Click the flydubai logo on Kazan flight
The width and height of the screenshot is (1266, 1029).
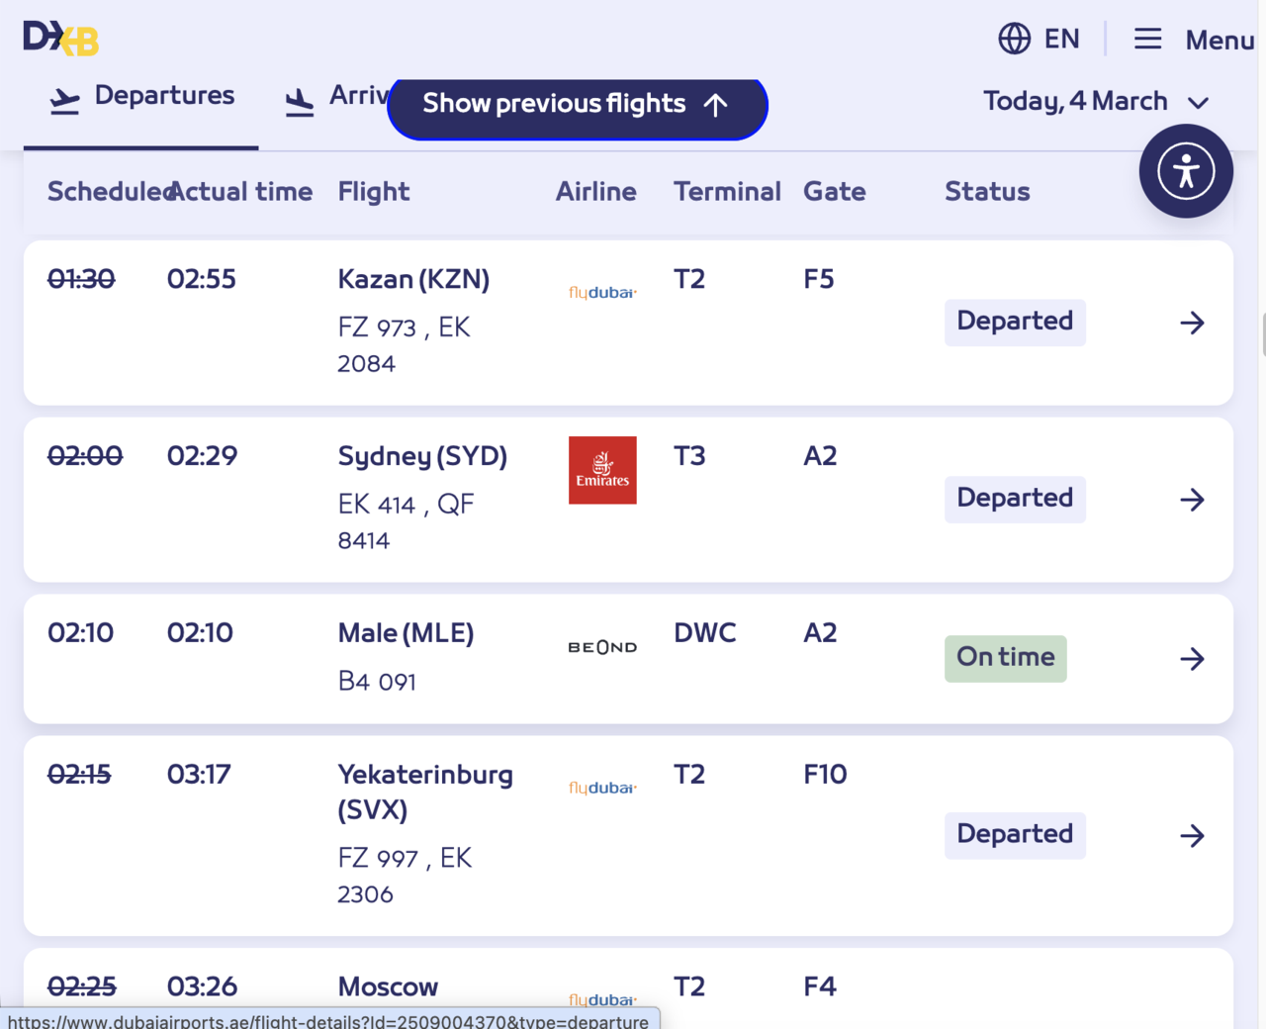point(602,292)
